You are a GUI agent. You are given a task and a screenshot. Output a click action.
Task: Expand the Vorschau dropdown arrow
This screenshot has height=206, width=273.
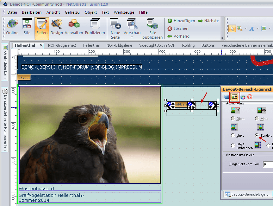(x=132, y=37)
